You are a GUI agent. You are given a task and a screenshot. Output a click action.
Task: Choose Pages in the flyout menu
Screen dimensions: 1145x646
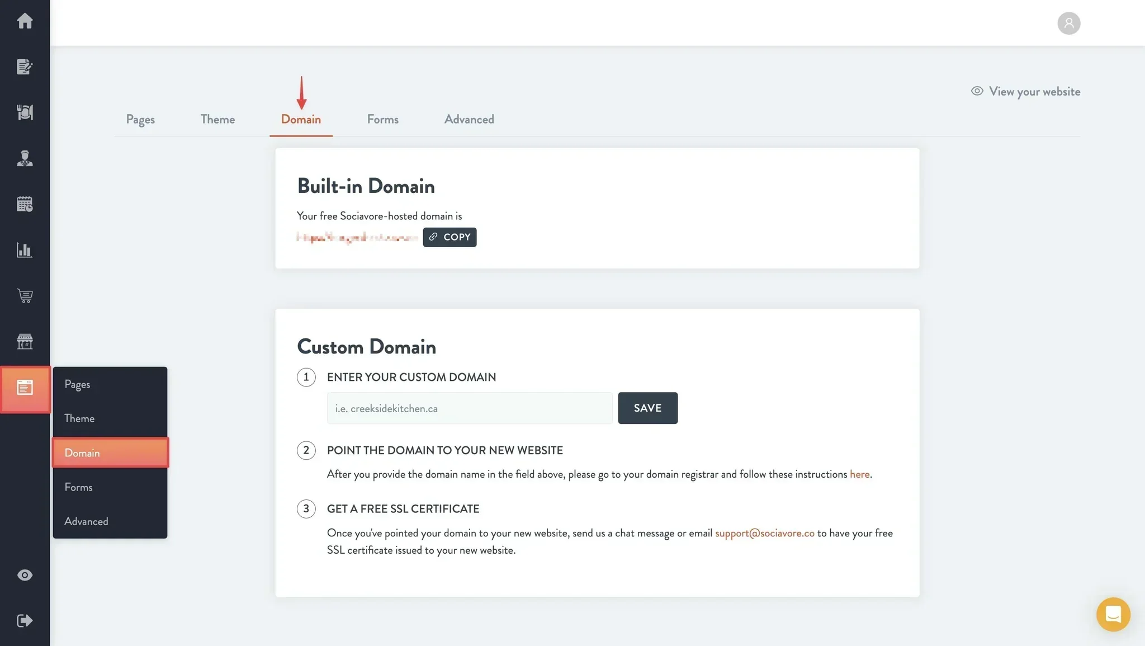pos(110,384)
